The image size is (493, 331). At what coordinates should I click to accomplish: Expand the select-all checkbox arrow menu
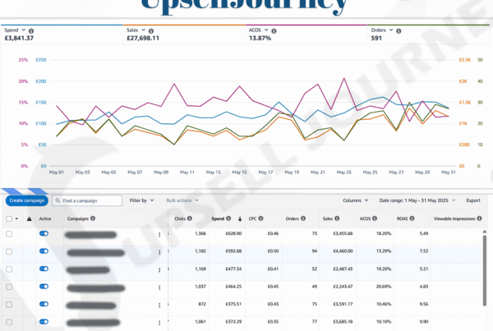click(16, 218)
